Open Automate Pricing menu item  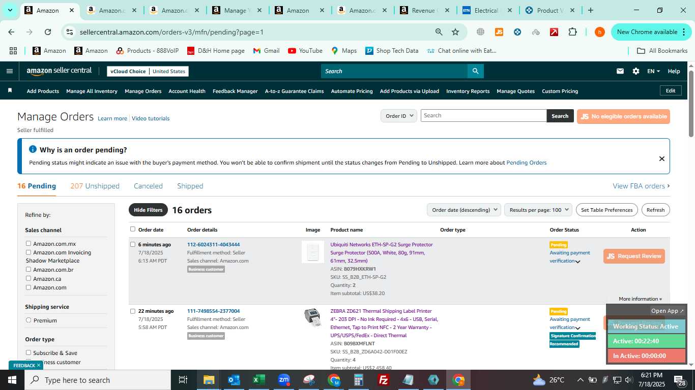point(352,91)
